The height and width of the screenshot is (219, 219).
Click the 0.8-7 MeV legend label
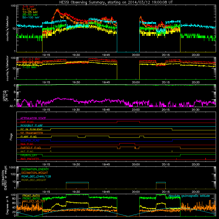tap(30, 64)
